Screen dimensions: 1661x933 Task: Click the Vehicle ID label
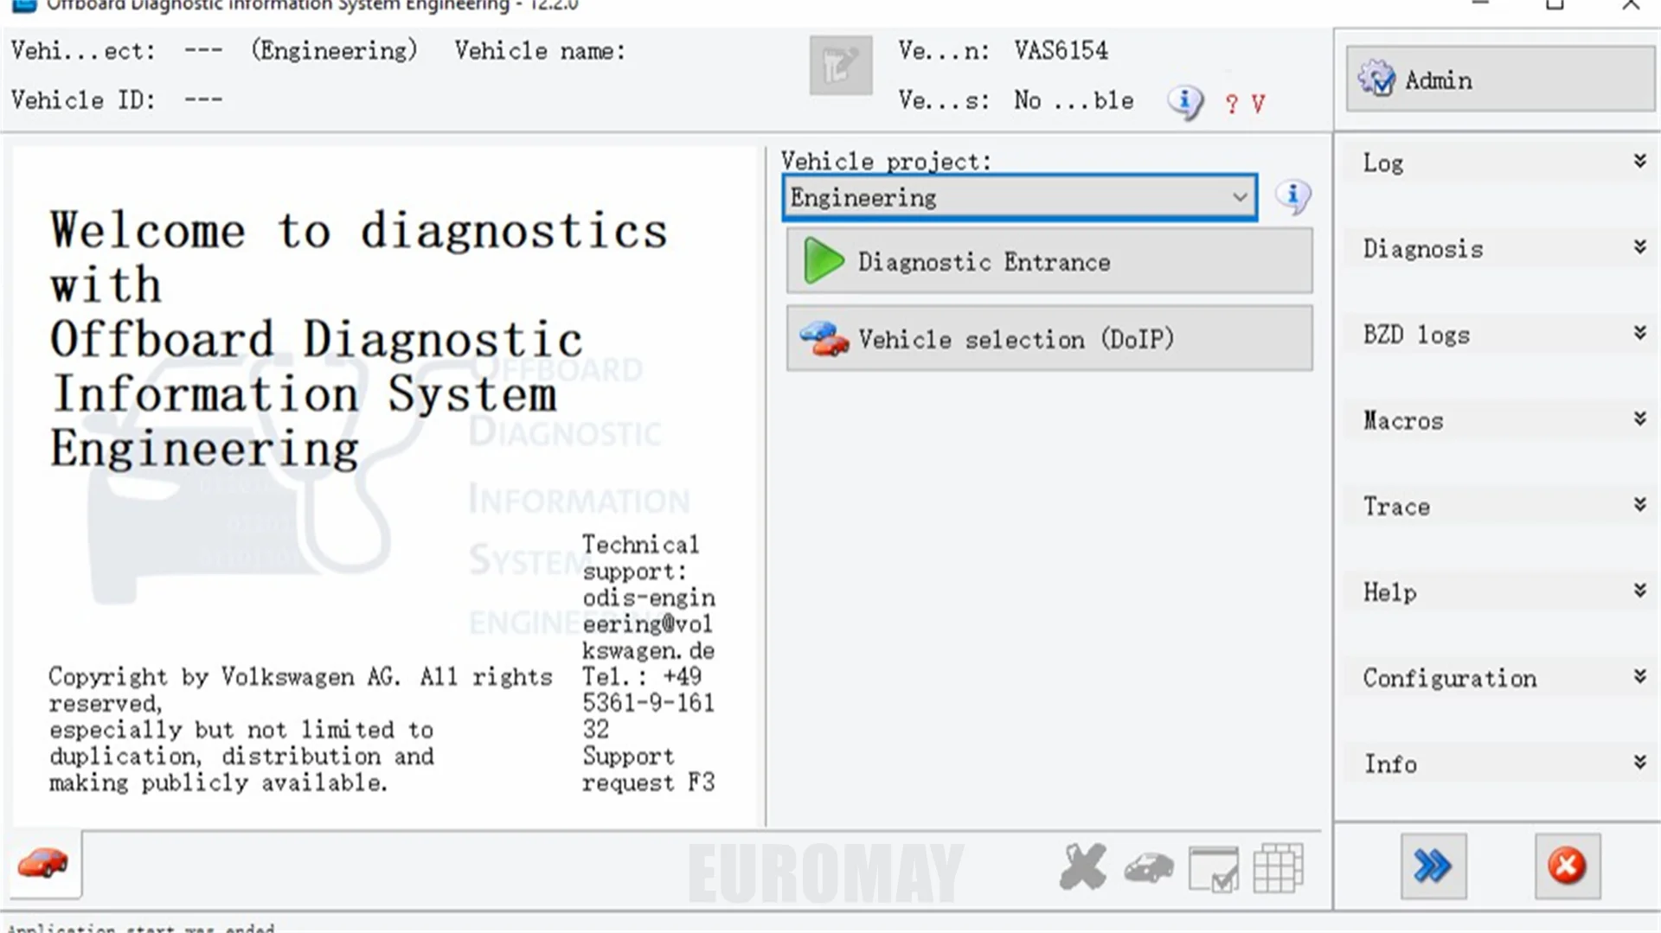coord(83,100)
